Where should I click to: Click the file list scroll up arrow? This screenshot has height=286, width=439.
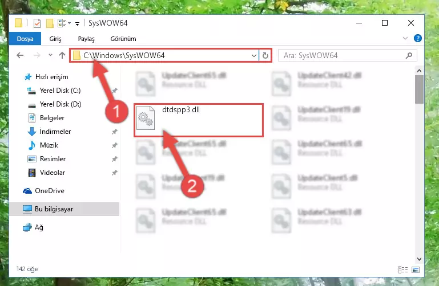tap(419, 71)
